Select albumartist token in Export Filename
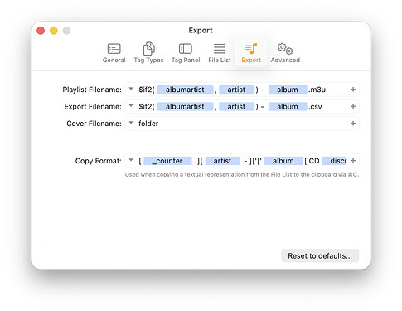The width and height of the screenshot is (402, 311). coord(185,107)
